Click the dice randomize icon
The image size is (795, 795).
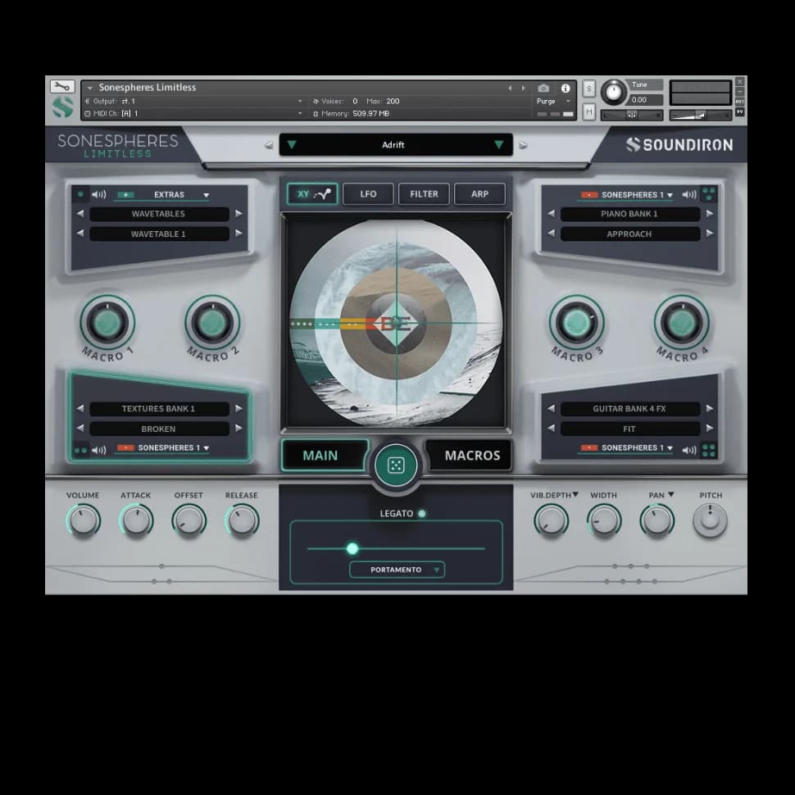tap(396, 464)
